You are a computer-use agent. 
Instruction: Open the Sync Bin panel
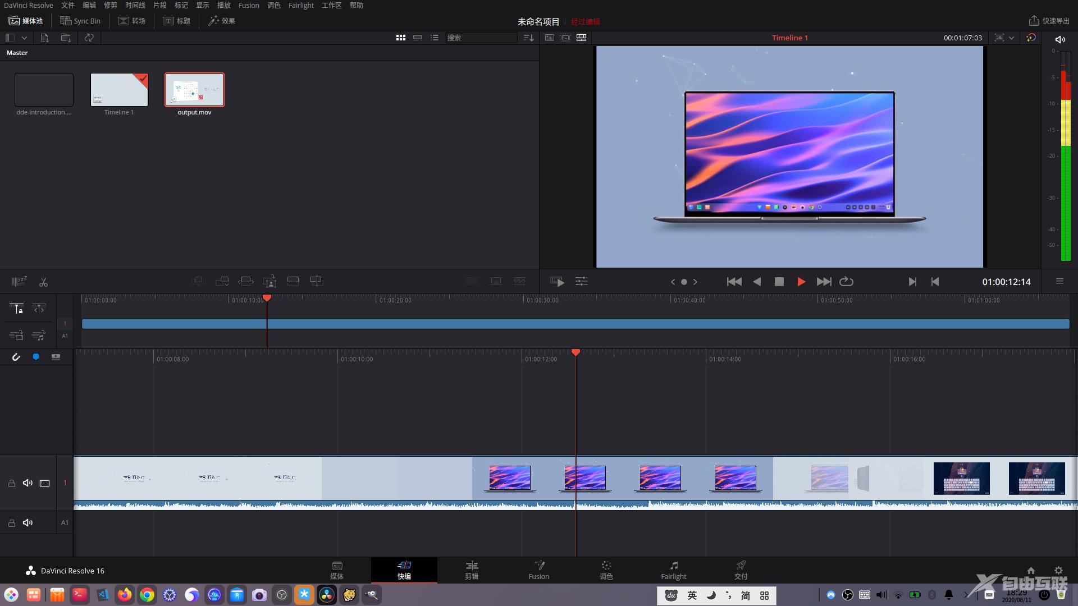click(80, 21)
